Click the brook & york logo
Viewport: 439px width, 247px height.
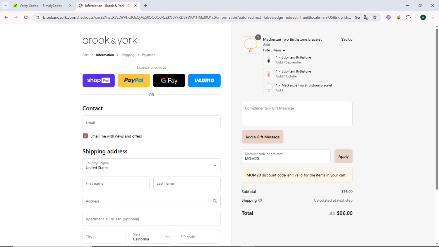coord(110,40)
